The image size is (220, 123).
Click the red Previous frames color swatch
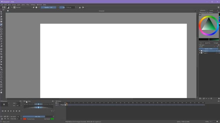[25, 119]
